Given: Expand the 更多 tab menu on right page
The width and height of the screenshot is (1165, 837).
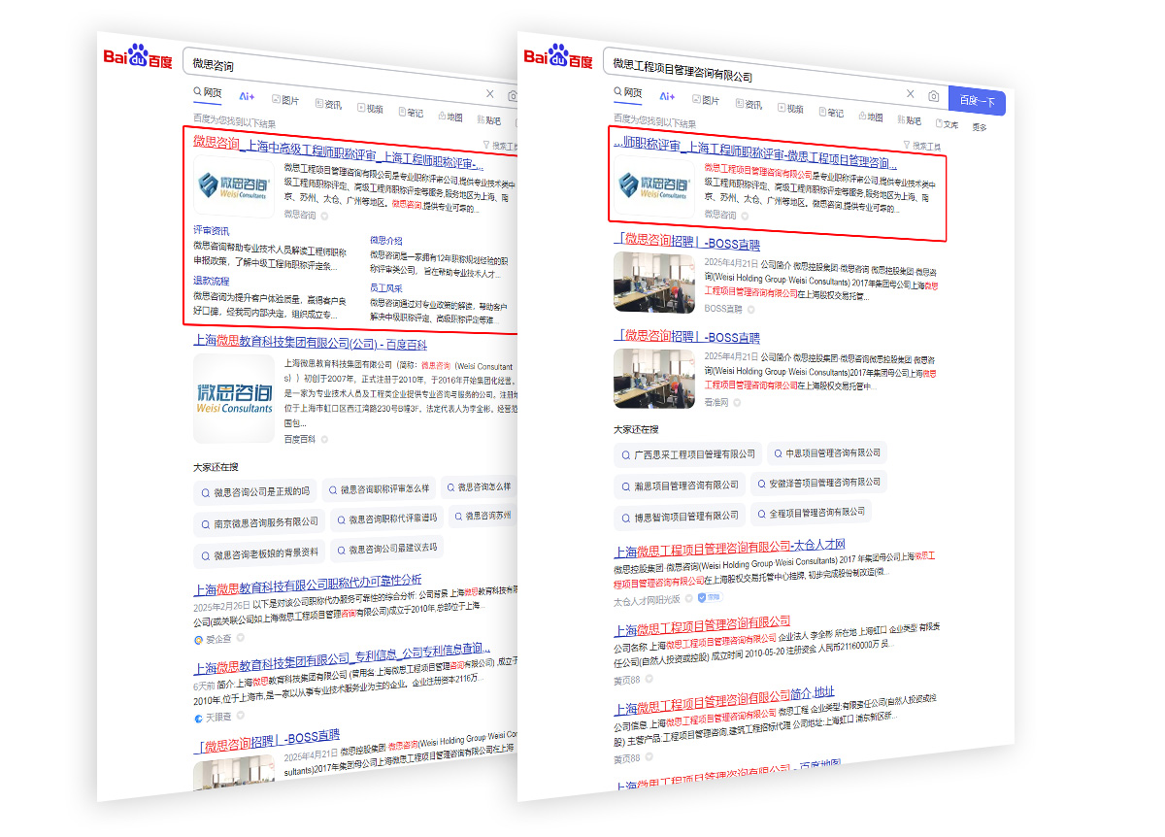Looking at the screenshot, I should coord(979,127).
